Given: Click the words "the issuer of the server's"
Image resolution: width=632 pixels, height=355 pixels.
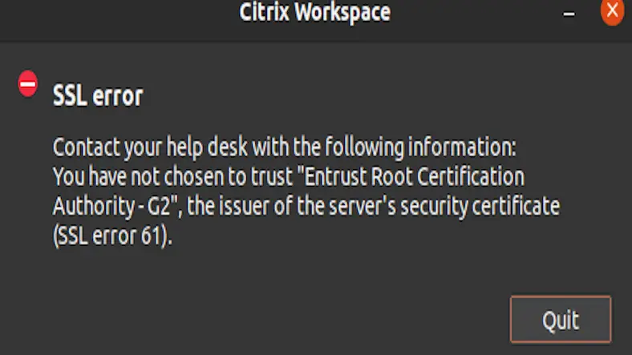Looking at the screenshot, I should [295, 206].
